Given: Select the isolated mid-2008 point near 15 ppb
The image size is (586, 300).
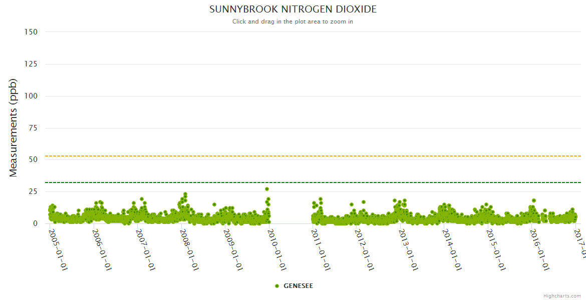Looking at the screenshot, I should coord(214,204).
